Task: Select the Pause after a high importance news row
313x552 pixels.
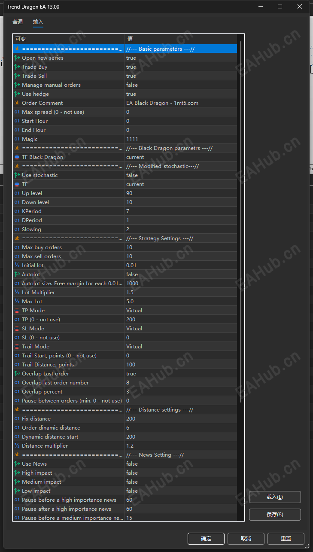Action: pyautogui.click(x=125, y=509)
